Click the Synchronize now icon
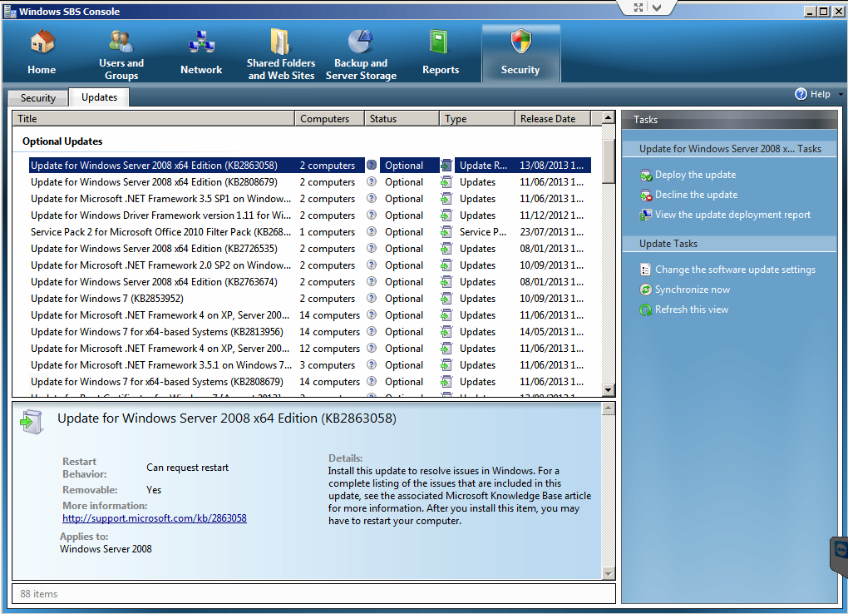The height and width of the screenshot is (614, 848). 646,290
